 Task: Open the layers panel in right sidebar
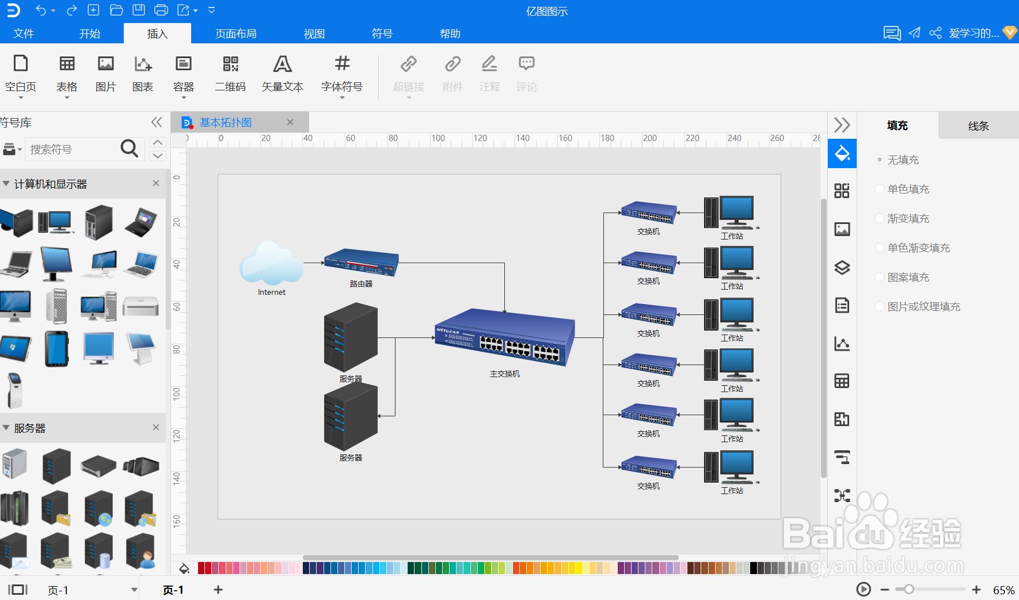[x=842, y=268]
